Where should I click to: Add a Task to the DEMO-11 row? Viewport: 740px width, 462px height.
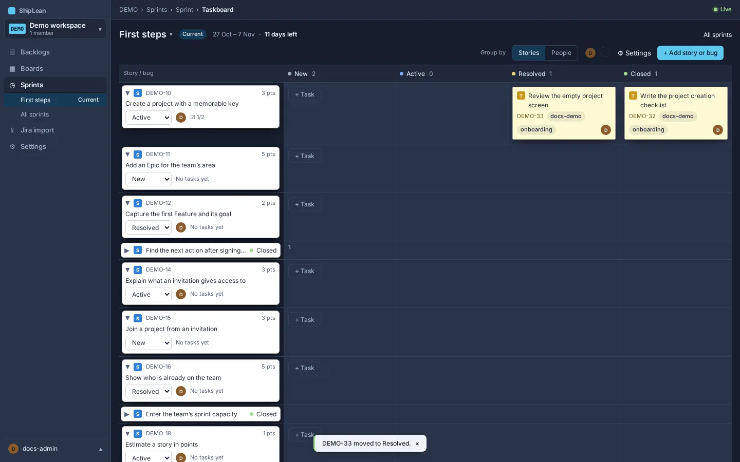(305, 156)
